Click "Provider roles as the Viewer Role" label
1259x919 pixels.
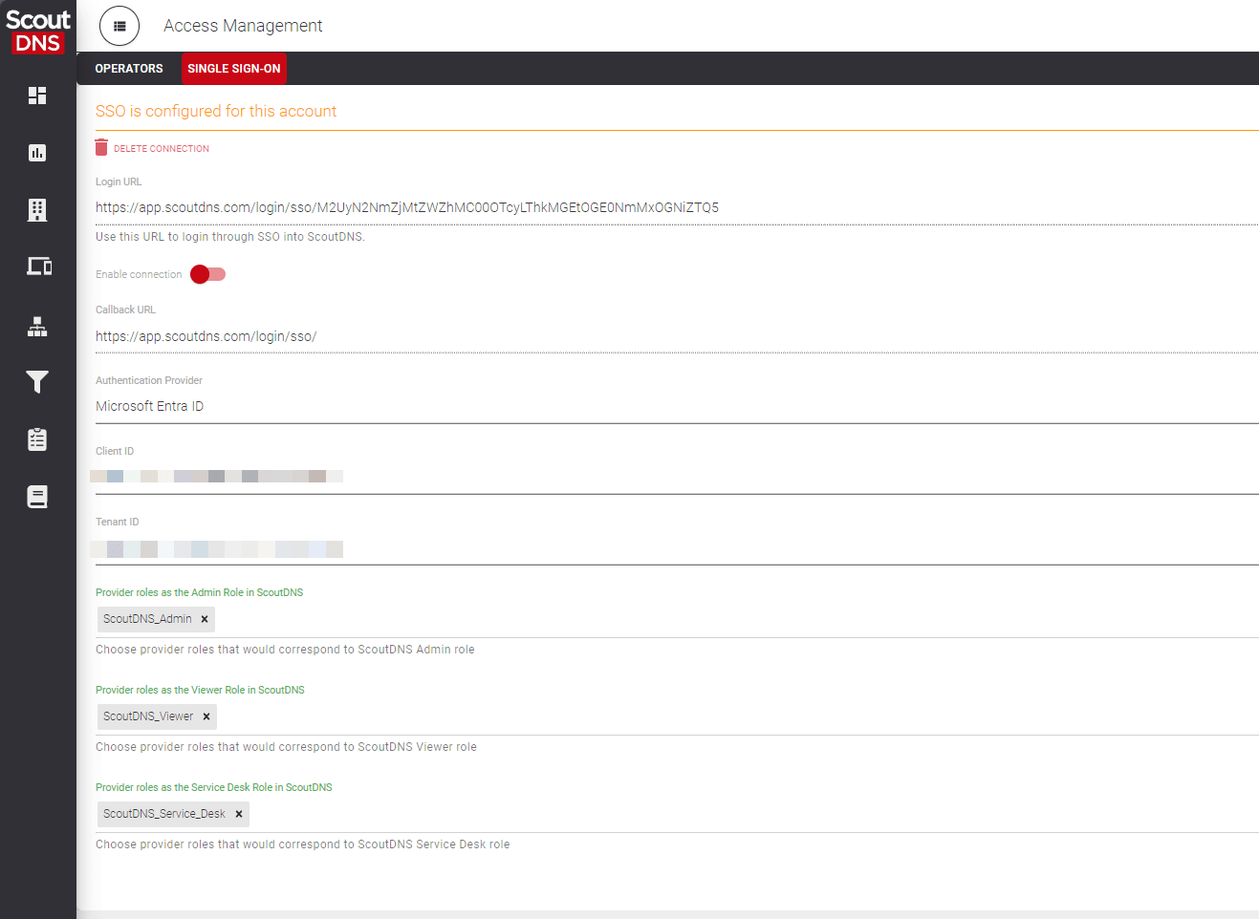coord(200,690)
